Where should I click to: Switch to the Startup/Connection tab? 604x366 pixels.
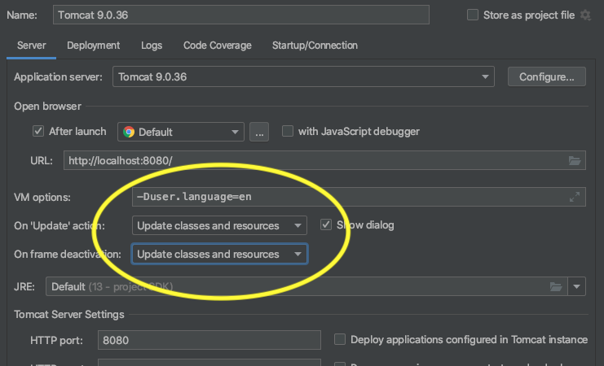[x=315, y=46]
